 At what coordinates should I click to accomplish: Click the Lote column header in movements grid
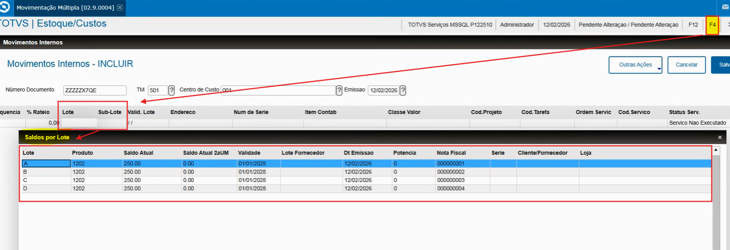(x=68, y=112)
